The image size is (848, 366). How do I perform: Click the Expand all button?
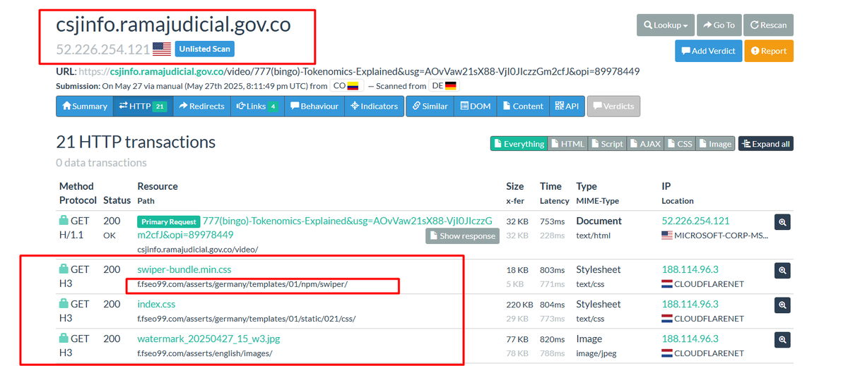(766, 143)
